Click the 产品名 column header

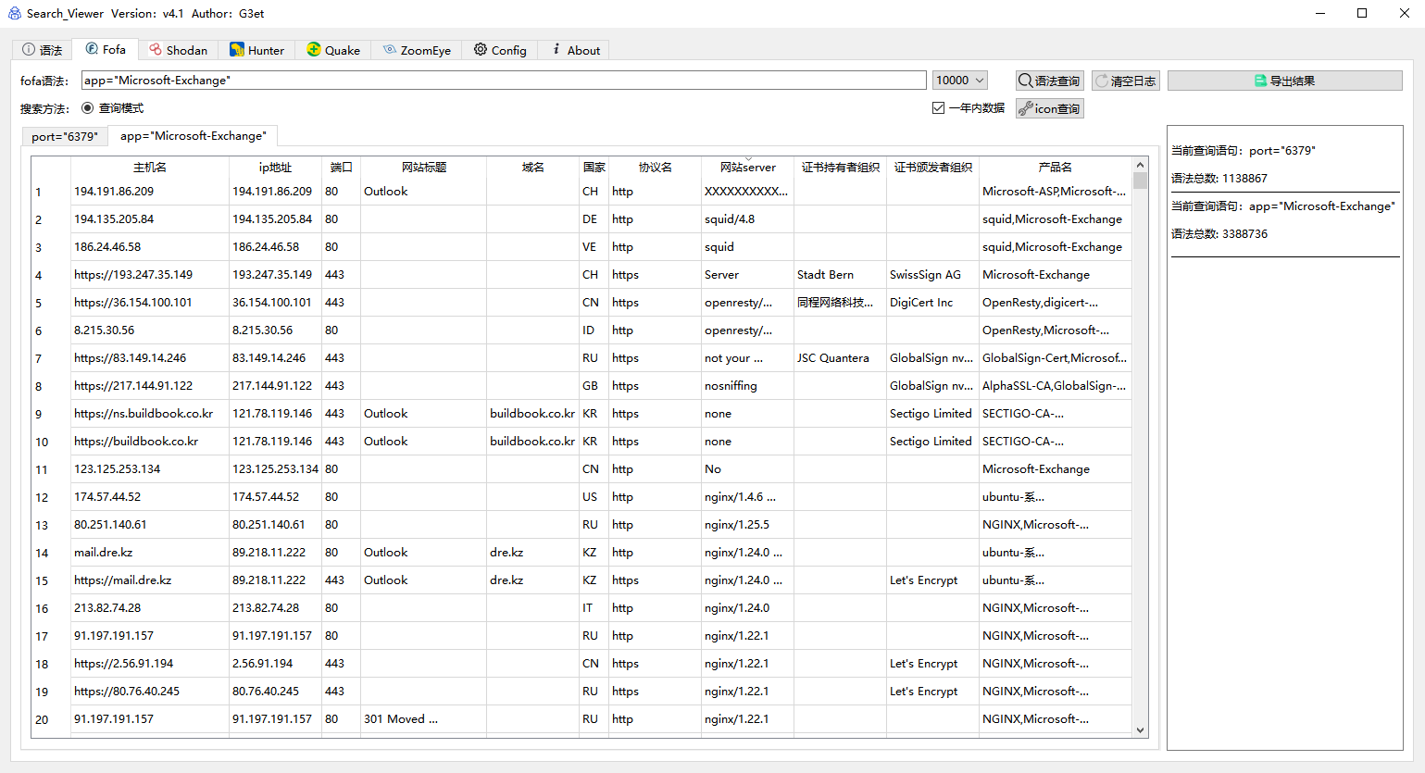tap(1056, 168)
